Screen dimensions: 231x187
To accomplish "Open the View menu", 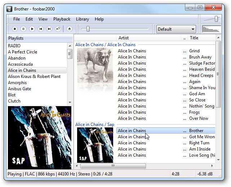I will point(43,19).
